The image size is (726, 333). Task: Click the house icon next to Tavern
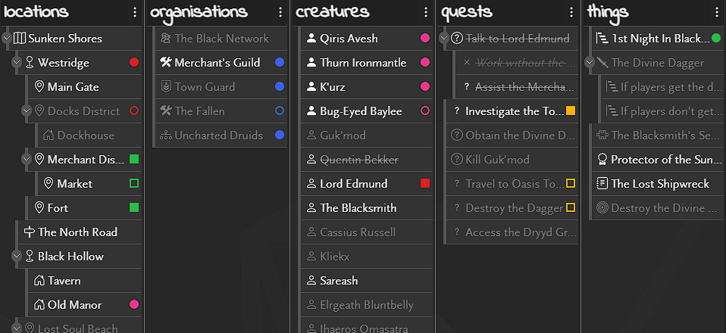click(39, 281)
